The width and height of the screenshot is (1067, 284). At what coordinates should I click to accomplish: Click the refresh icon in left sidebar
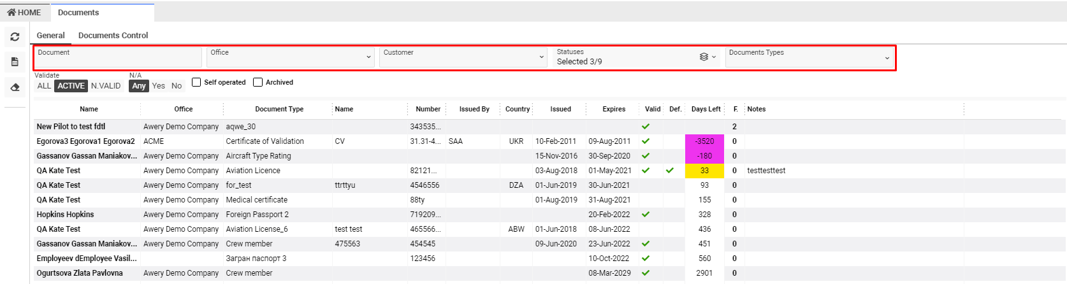(15, 37)
